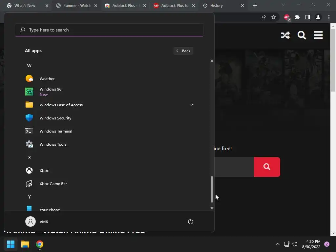Open volume control tray icon
The image size is (336, 252).
(295, 244)
